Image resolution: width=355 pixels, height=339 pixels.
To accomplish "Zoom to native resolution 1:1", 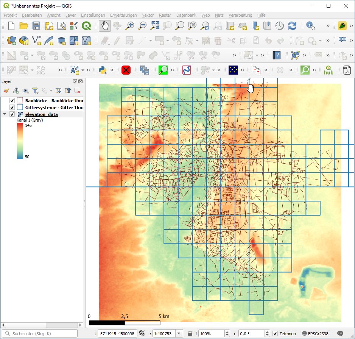I will (192, 26).
